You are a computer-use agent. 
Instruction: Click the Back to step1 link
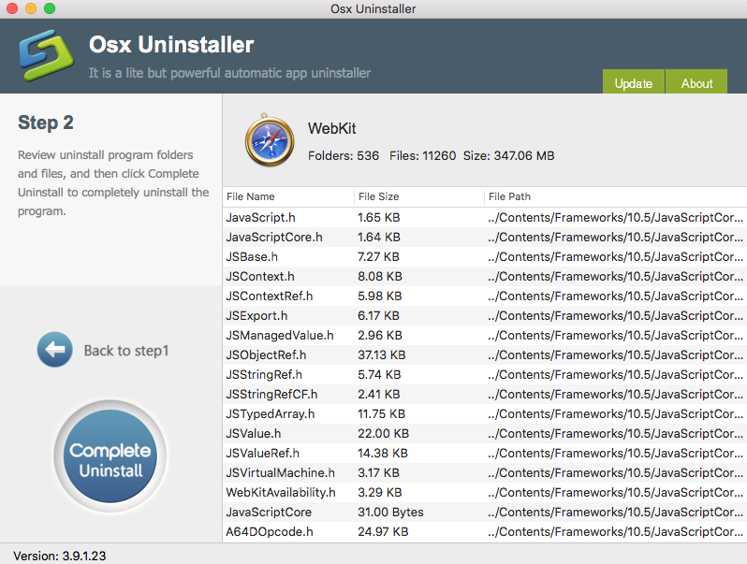126,351
